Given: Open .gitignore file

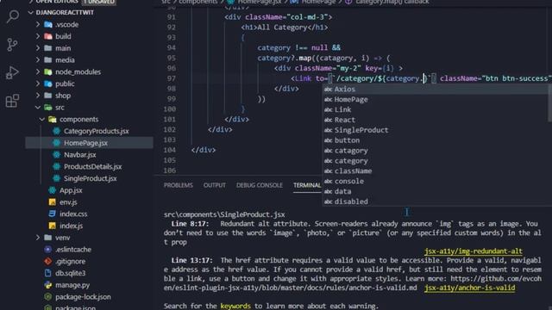Looking at the screenshot, I should pos(70,261).
